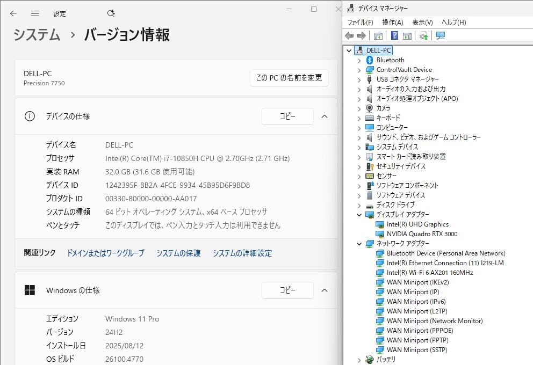This screenshot has width=533, height=365.
Task: Click show/hide console tree icon
Action: [378, 36]
